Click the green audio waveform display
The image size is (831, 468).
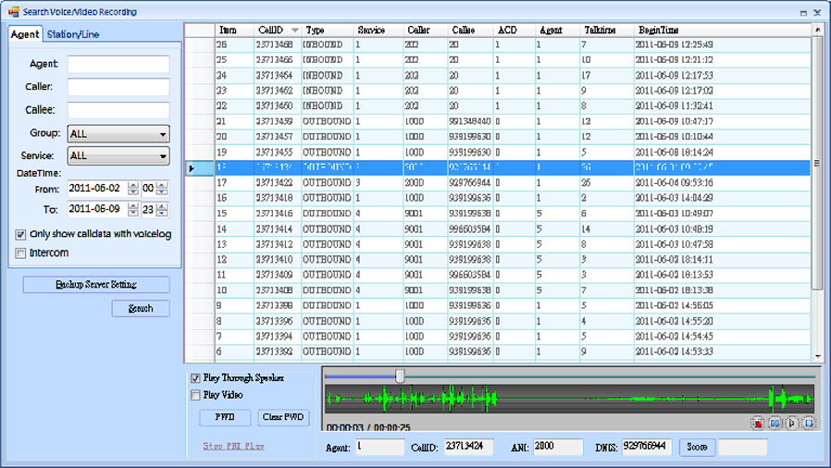(570, 399)
